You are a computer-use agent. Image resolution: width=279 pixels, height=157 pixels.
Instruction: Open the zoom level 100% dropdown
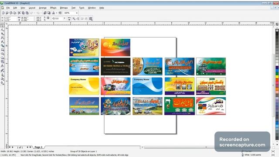(x=77, y=13)
